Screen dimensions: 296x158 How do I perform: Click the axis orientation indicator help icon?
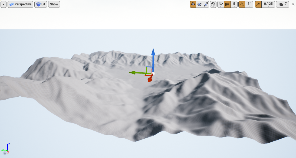click(5, 153)
